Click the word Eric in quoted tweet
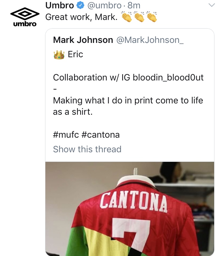The width and height of the screenshot is (224, 256). point(76,55)
